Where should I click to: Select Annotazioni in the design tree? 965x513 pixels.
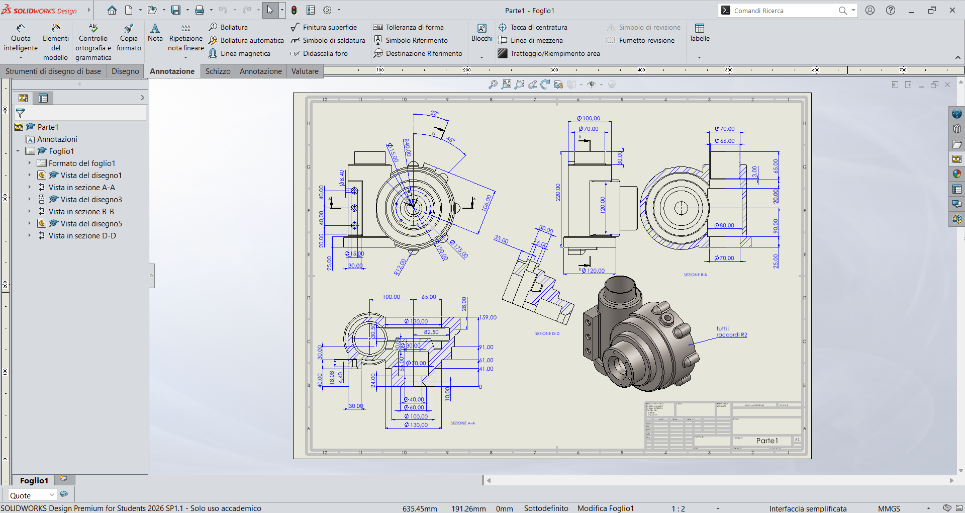pos(51,139)
